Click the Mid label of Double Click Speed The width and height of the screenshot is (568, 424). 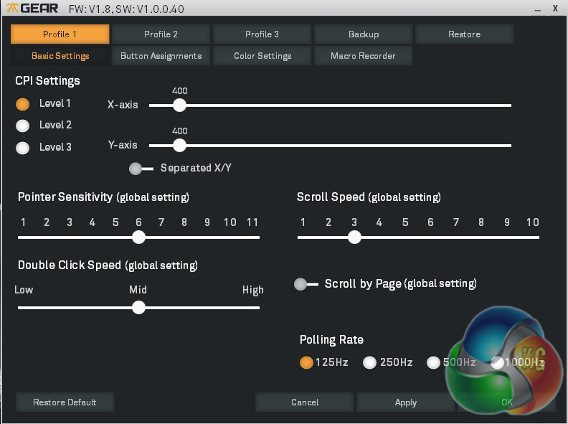(138, 290)
